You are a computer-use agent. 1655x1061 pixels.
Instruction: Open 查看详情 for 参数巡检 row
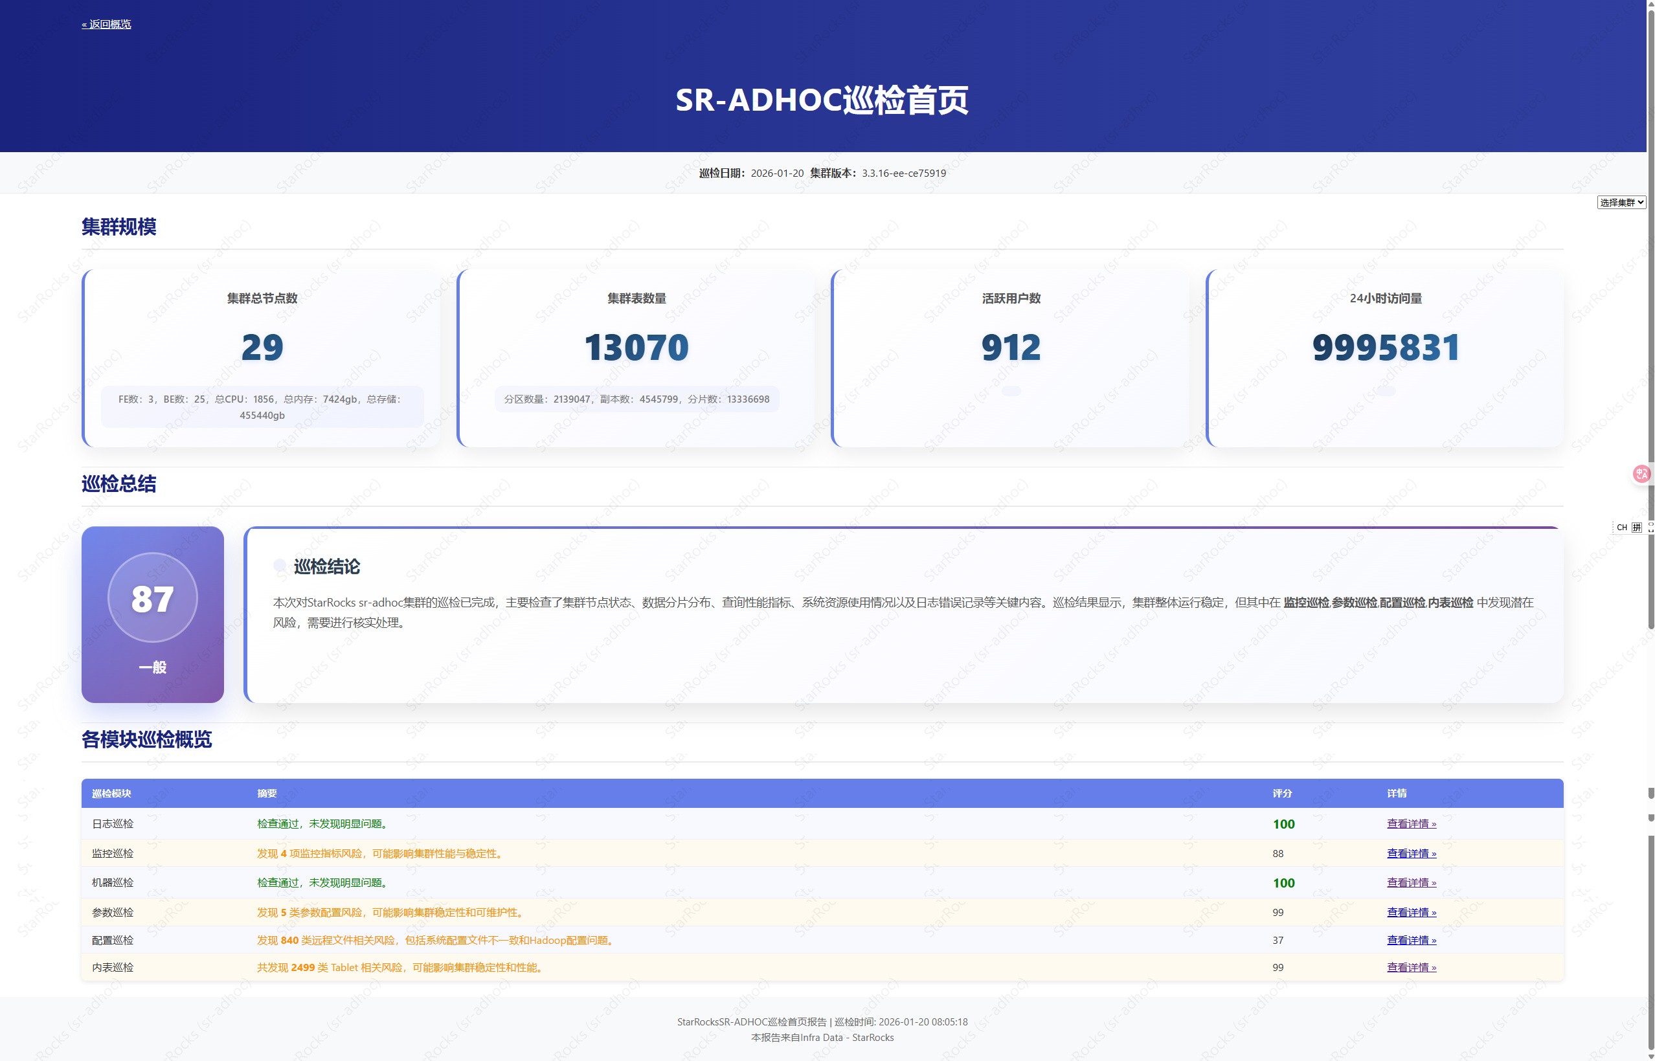[x=1411, y=912]
